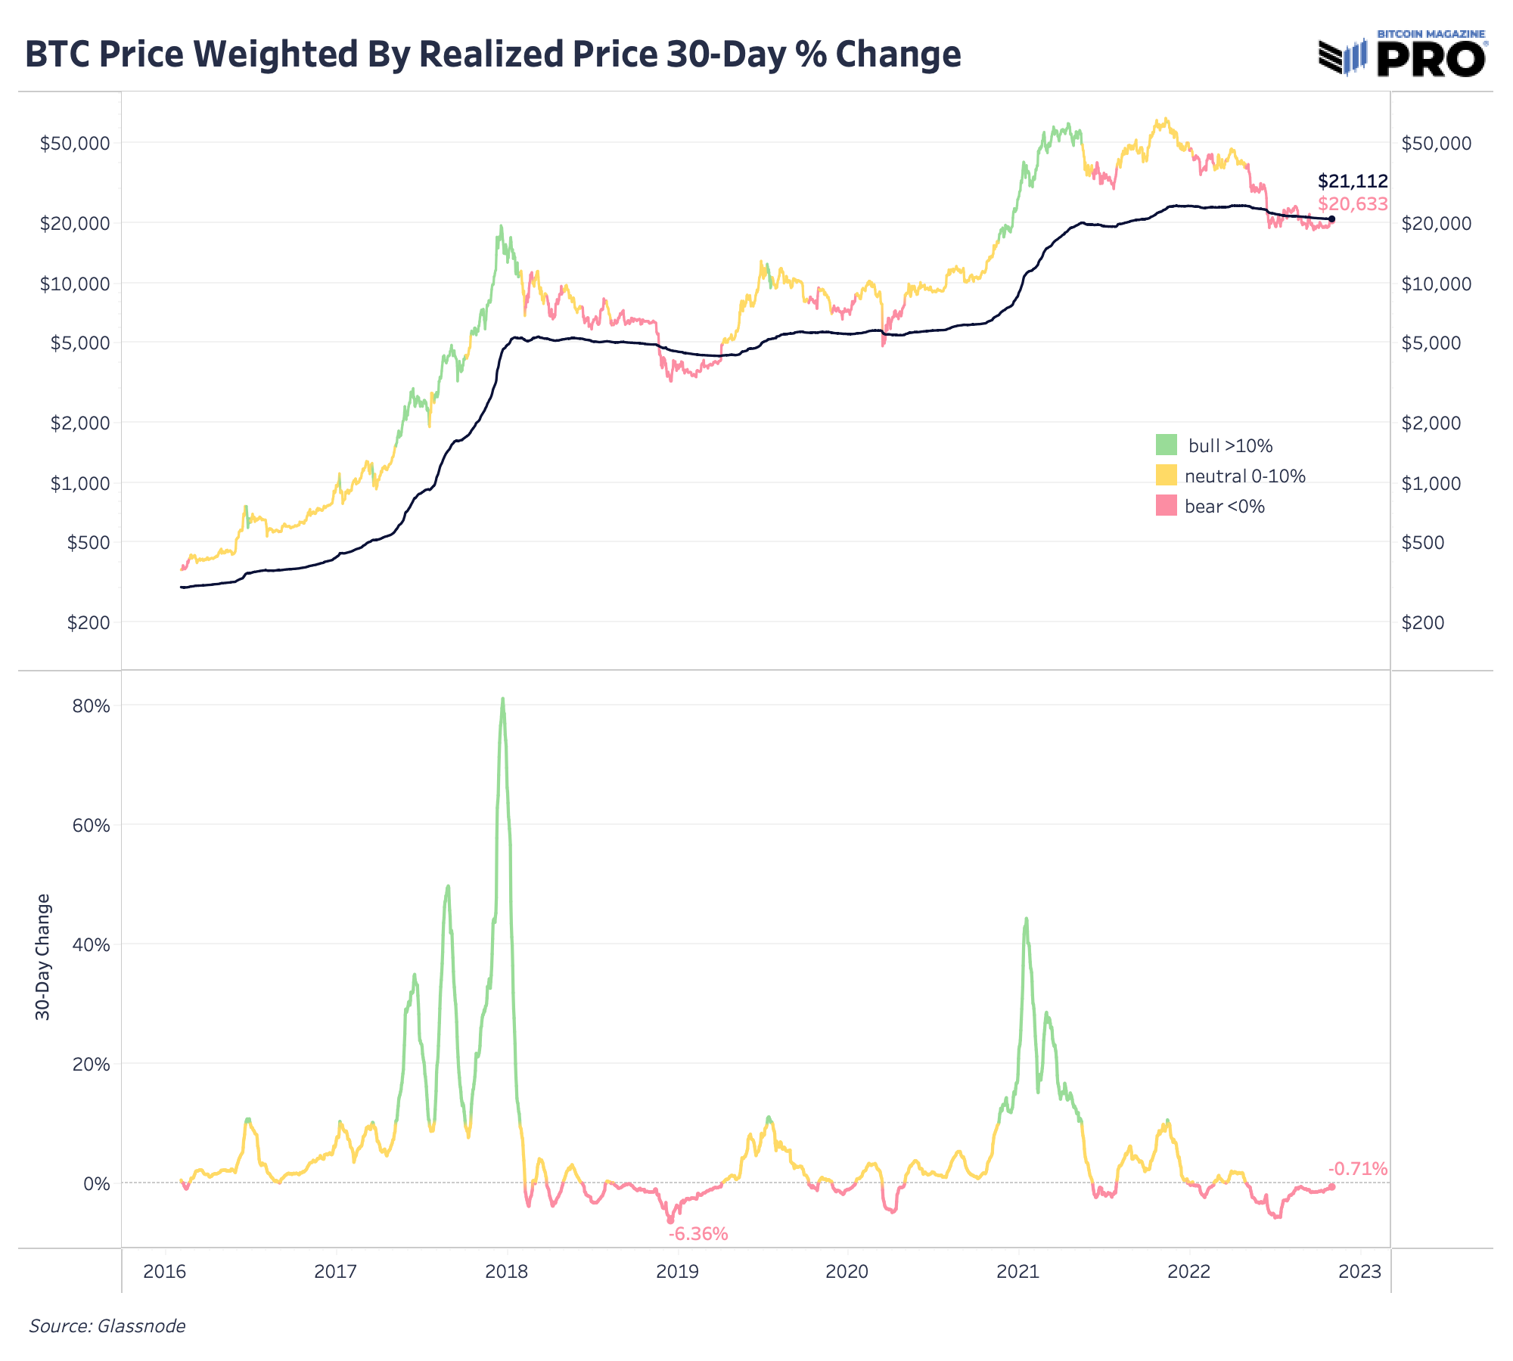
Task: Click the chart title heading
Action: pyautogui.click(x=492, y=54)
